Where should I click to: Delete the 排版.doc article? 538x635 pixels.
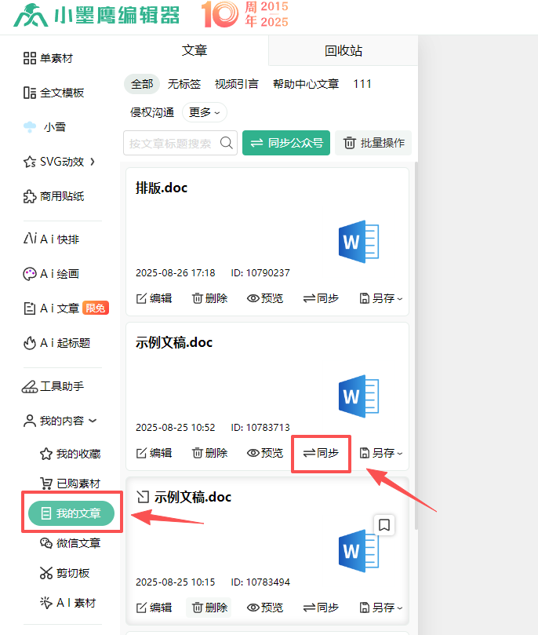point(209,298)
